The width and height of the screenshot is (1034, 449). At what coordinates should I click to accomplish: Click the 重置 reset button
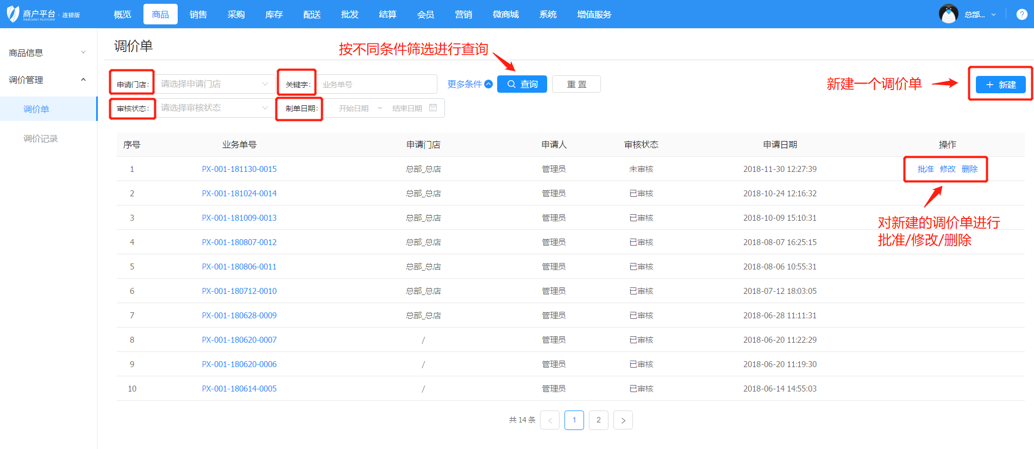click(576, 84)
